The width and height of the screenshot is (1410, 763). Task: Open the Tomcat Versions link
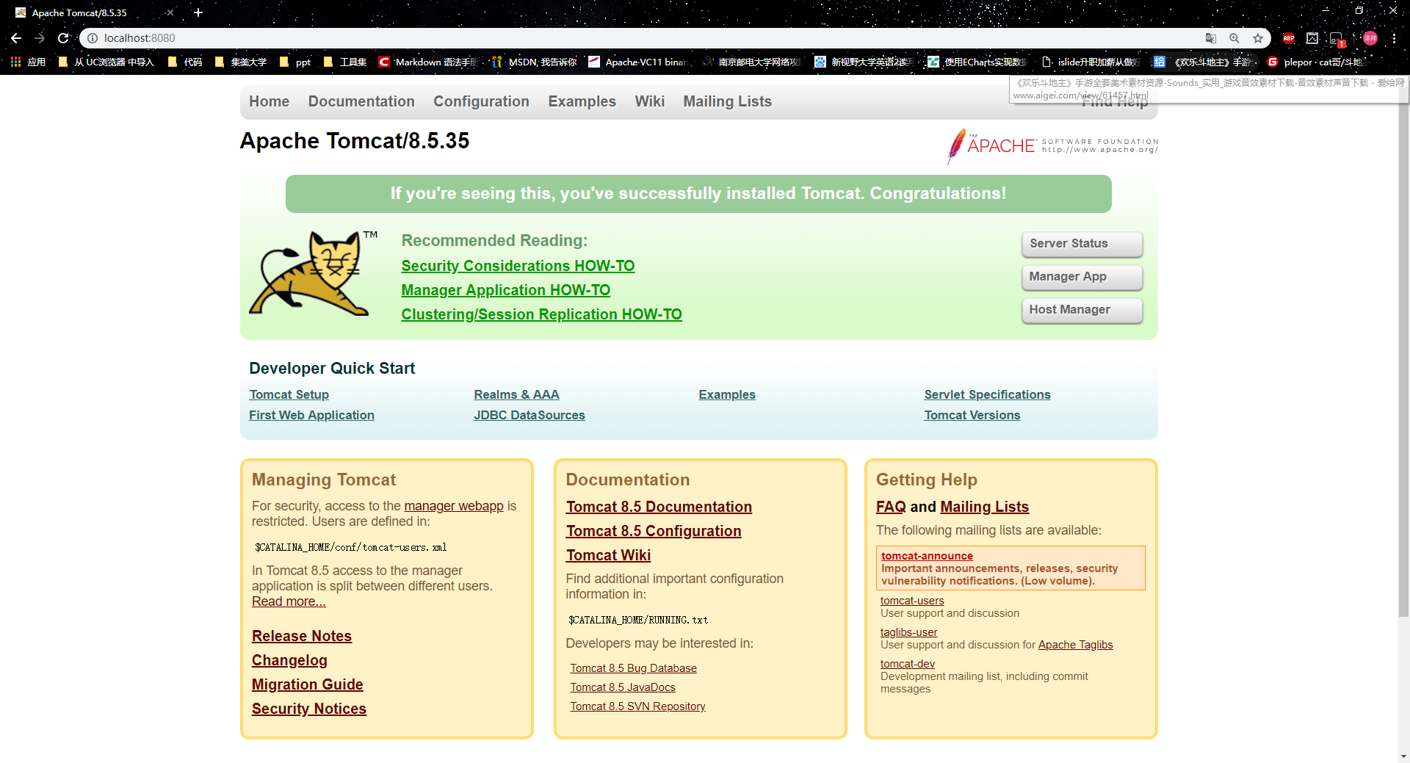click(972, 415)
